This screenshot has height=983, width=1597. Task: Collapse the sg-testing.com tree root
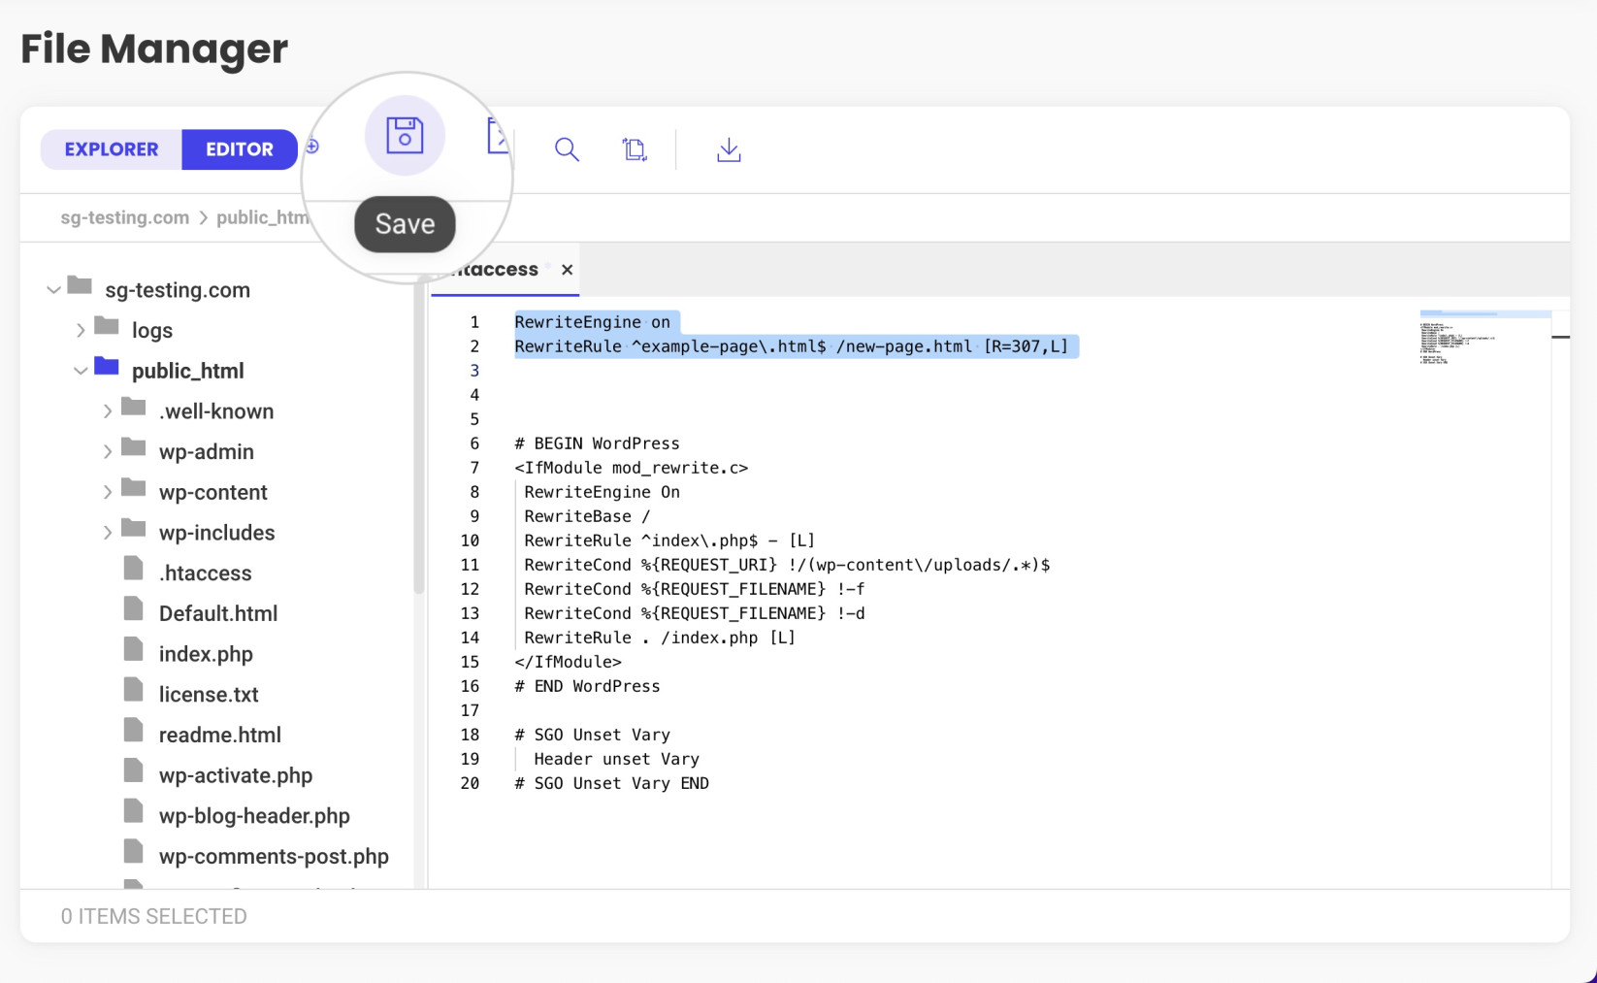click(53, 290)
